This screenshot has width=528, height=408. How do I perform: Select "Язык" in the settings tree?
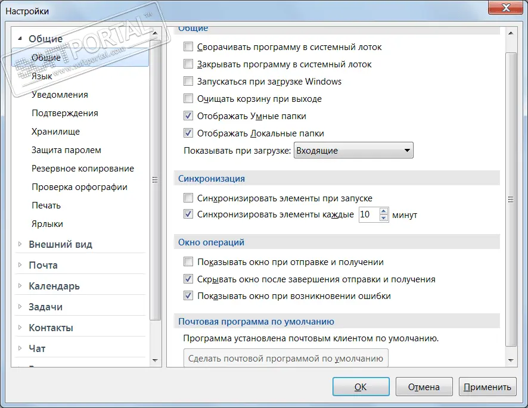(42, 76)
